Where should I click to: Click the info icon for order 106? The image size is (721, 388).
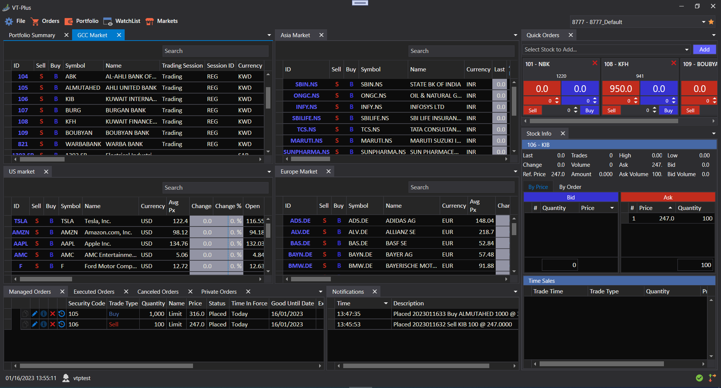point(44,324)
